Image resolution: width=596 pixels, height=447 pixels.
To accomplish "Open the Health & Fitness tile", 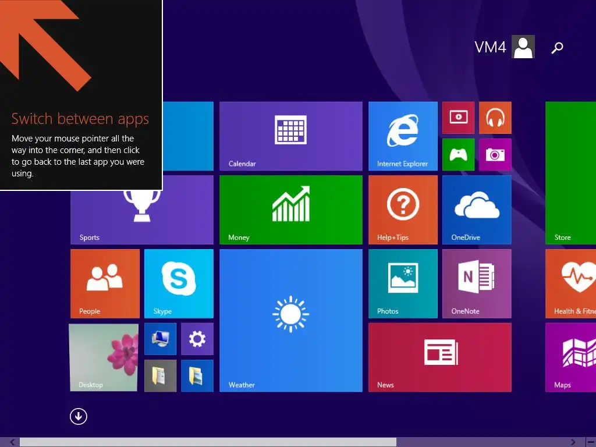I will click(x=570, y=283).
